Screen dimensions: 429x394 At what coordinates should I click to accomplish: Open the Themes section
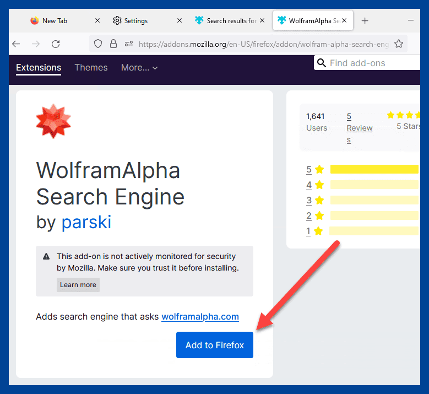pyautogui.click(x=91, y=68)
